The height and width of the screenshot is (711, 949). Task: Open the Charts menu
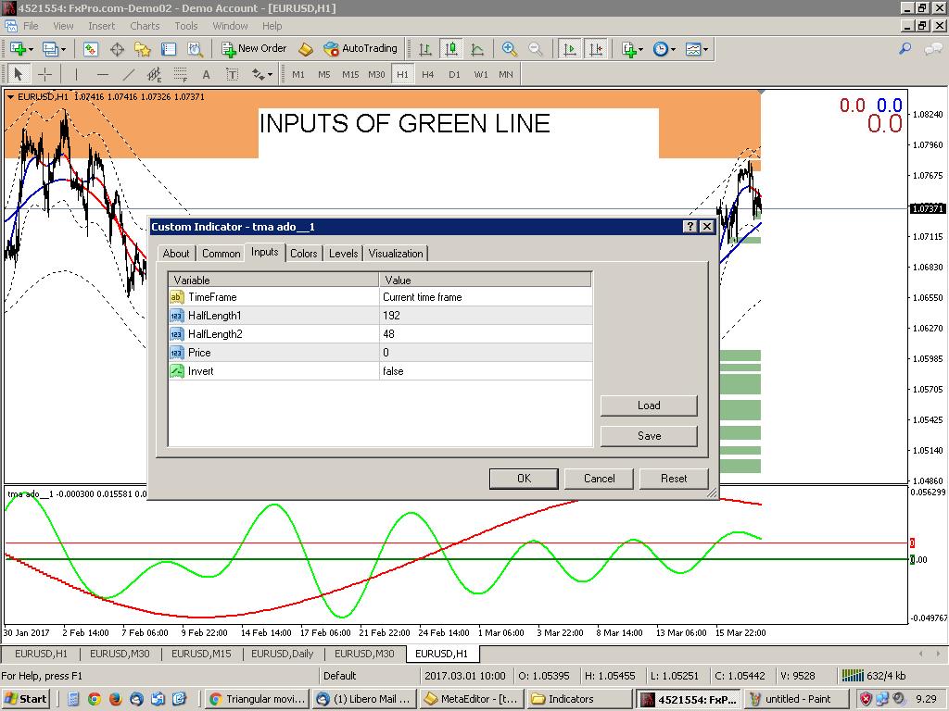[144, 26]
